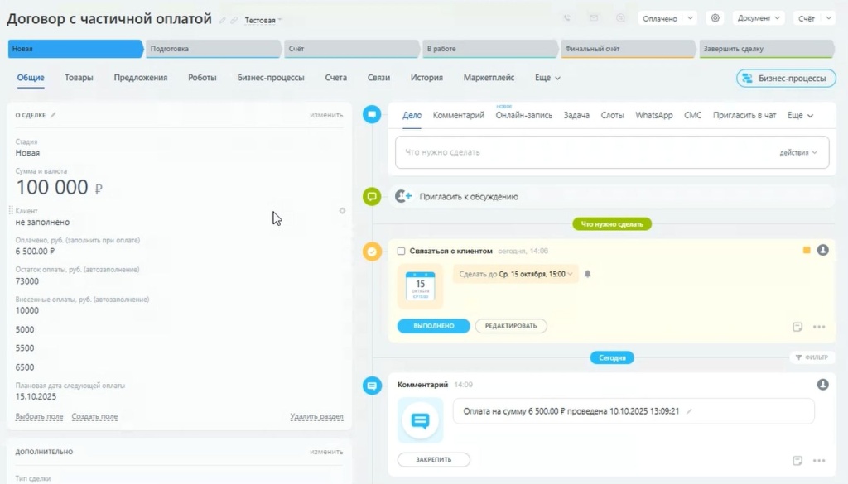This screenshot has width=848, height=484.
Task: Select the Подготовка stage in pipeline
Action: (x=214, y=49)
